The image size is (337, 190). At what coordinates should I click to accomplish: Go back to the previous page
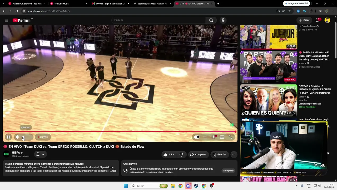tap(4, 11)
